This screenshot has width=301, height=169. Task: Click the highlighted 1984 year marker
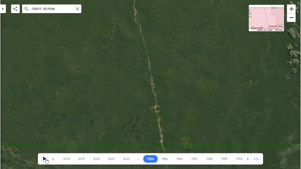click(x=150, y=159)
